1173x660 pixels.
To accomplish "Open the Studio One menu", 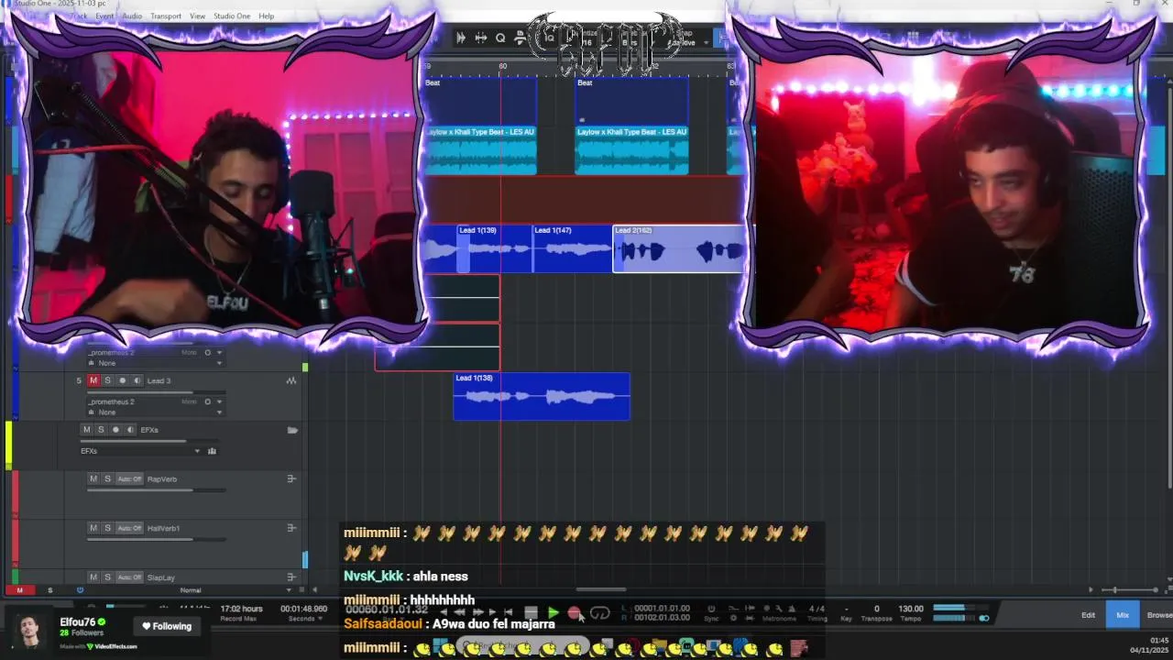I will 232,16.
